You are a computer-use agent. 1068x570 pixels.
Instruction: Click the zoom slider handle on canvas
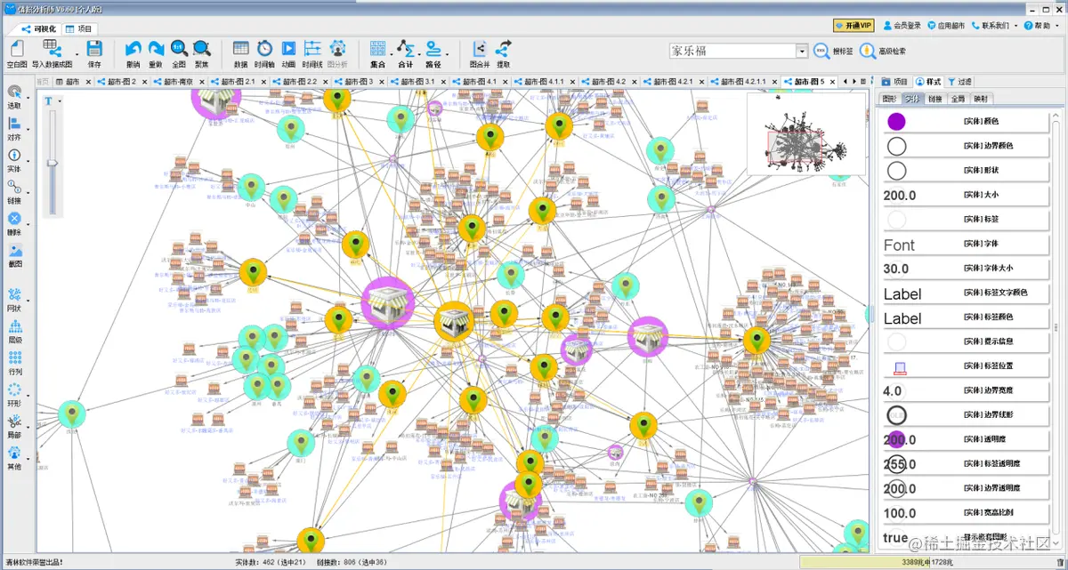[x=53, y=162]
